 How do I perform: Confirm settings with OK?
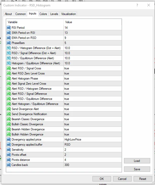pos(102,179)
